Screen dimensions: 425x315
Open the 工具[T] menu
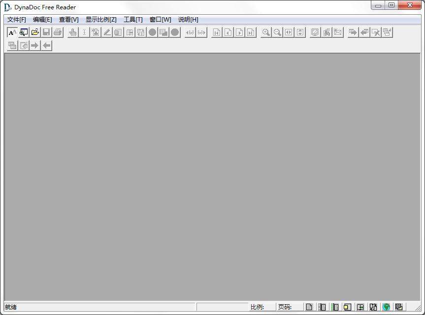(133, 20)
